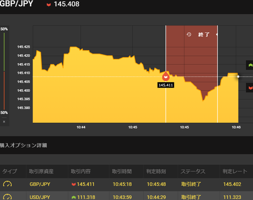Screen dimensions: 253x200
Task: Click judgment time 10:44:29
Action: pos(157,197)
